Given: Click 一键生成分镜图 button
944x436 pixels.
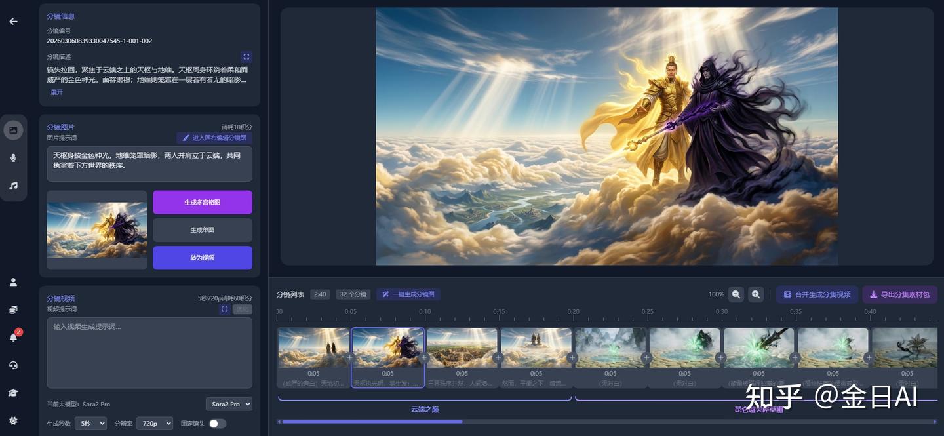Looking at the screenshot, I should [408, 294].
